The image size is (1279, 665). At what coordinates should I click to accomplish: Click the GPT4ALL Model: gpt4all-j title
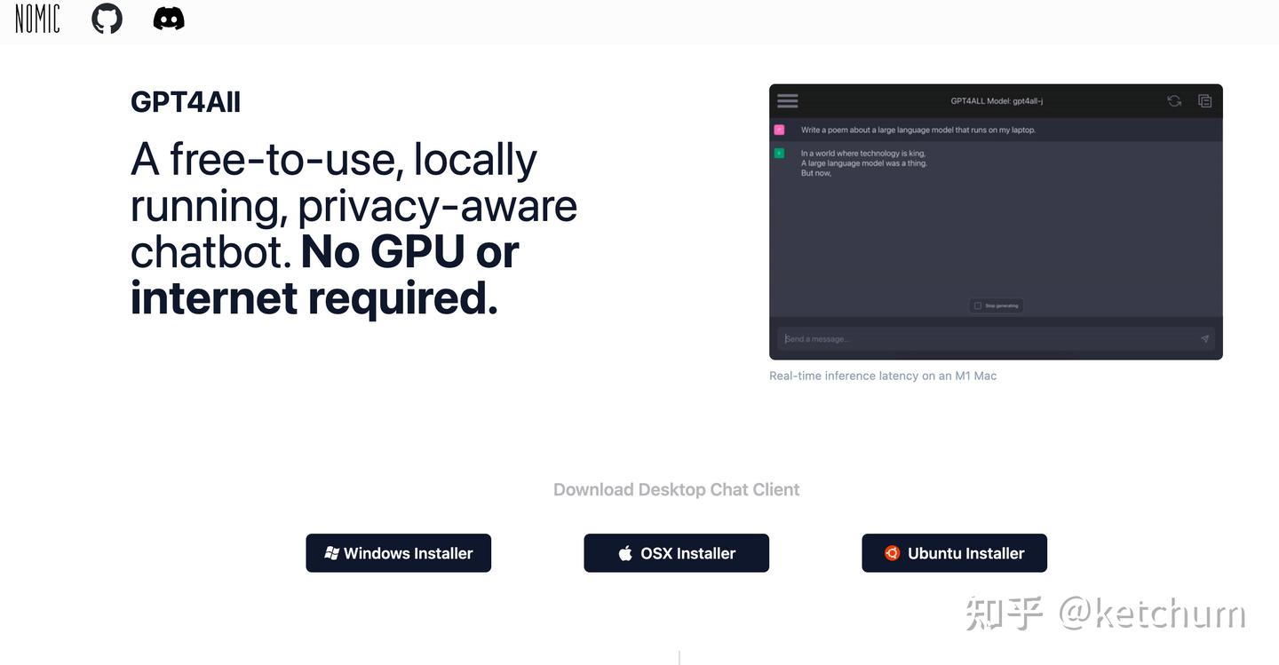[x=997, y=101]
